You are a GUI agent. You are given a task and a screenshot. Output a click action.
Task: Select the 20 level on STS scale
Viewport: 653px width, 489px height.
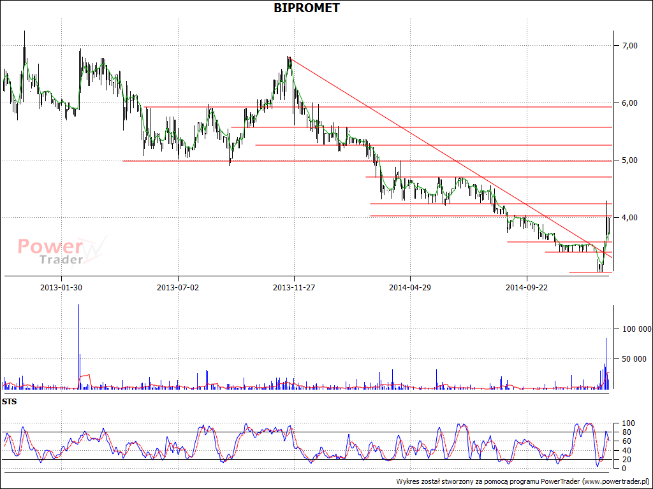tap(627, 460)
